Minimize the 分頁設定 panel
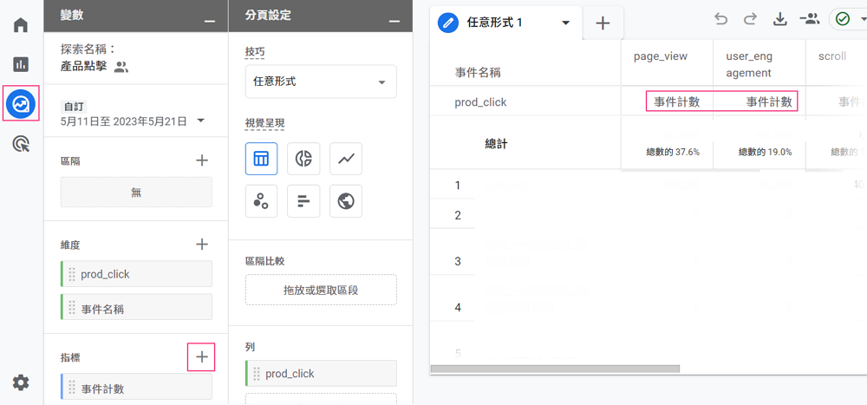 pyautogui.click(x=394, y=21)
